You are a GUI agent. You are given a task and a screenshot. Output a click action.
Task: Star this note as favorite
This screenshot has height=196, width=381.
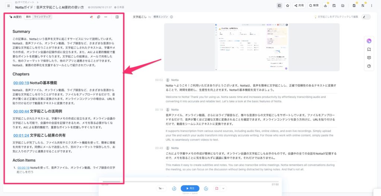[288, 6]
